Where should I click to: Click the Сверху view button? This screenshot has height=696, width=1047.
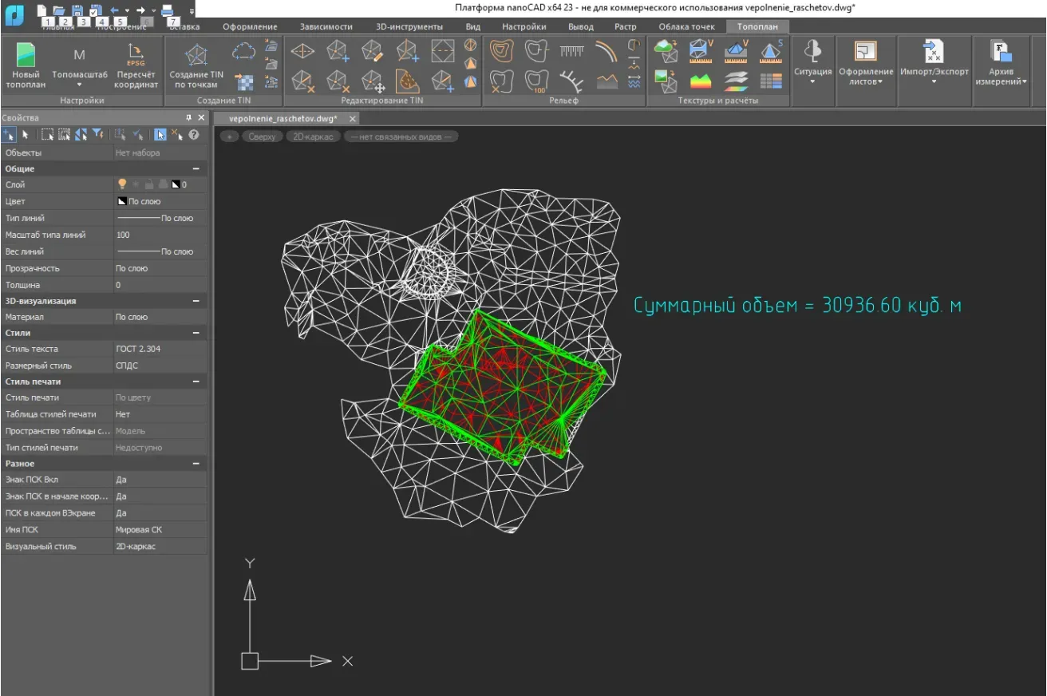pos(262,136)
